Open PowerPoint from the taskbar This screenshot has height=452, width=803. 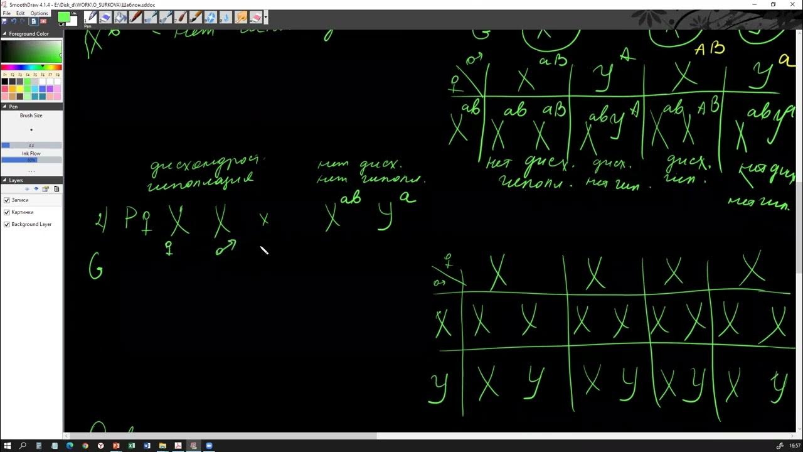(116, 446)
